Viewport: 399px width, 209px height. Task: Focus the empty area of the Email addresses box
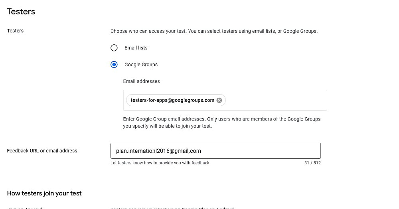click(275, 101)
